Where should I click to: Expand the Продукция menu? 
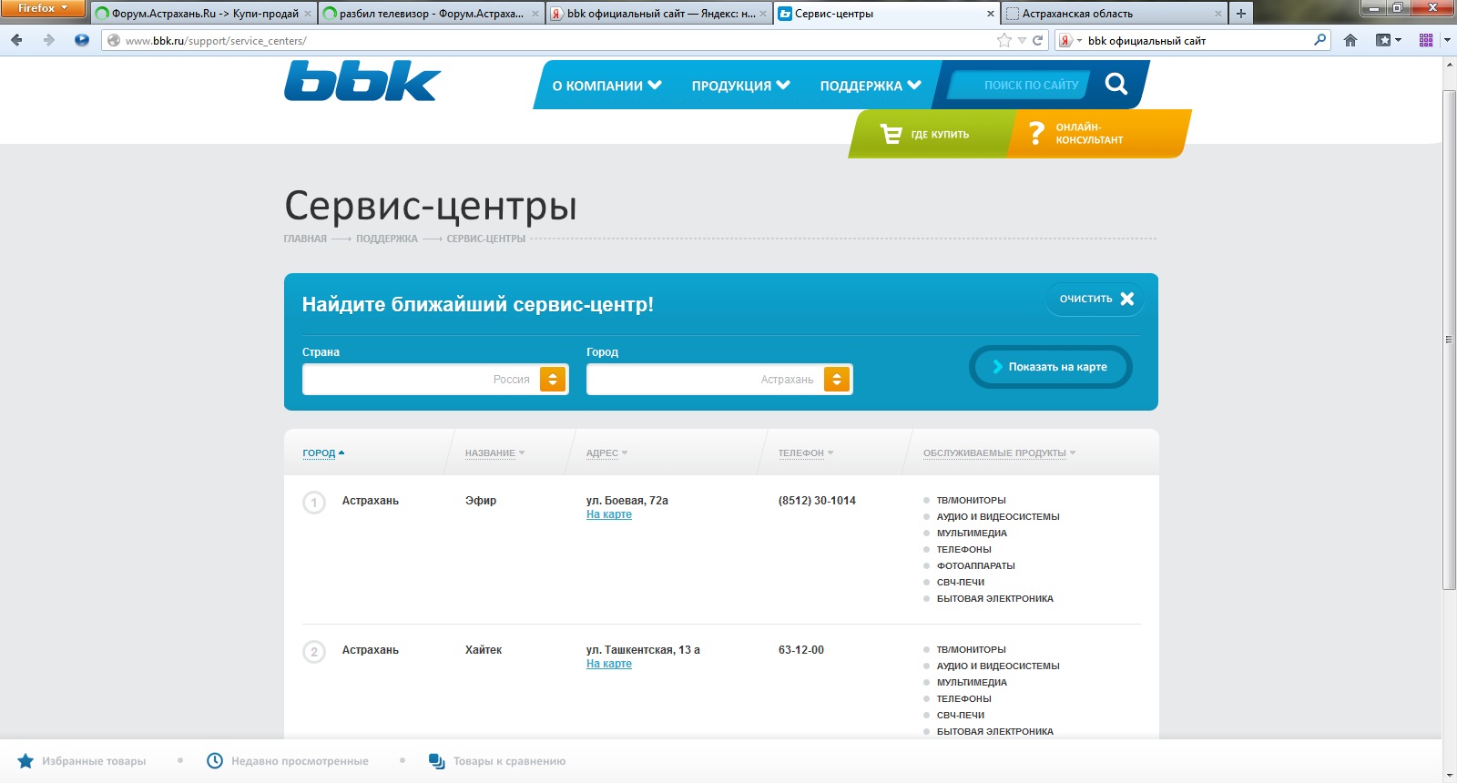click(740, 86)
